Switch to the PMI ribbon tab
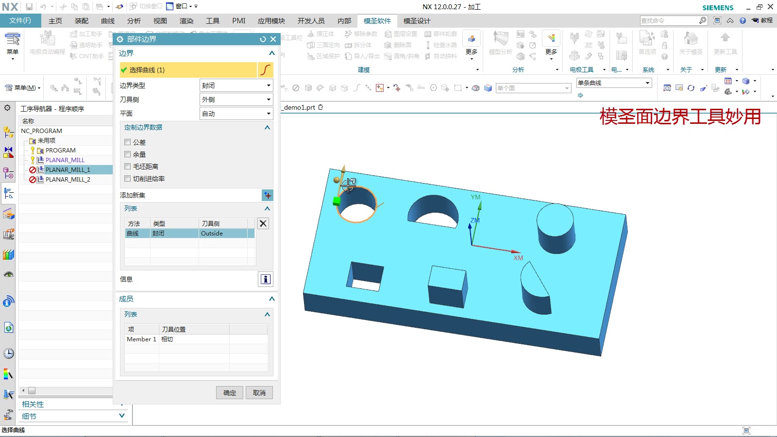This screenshot has height=437, width=777. click(x=239, y=21)
